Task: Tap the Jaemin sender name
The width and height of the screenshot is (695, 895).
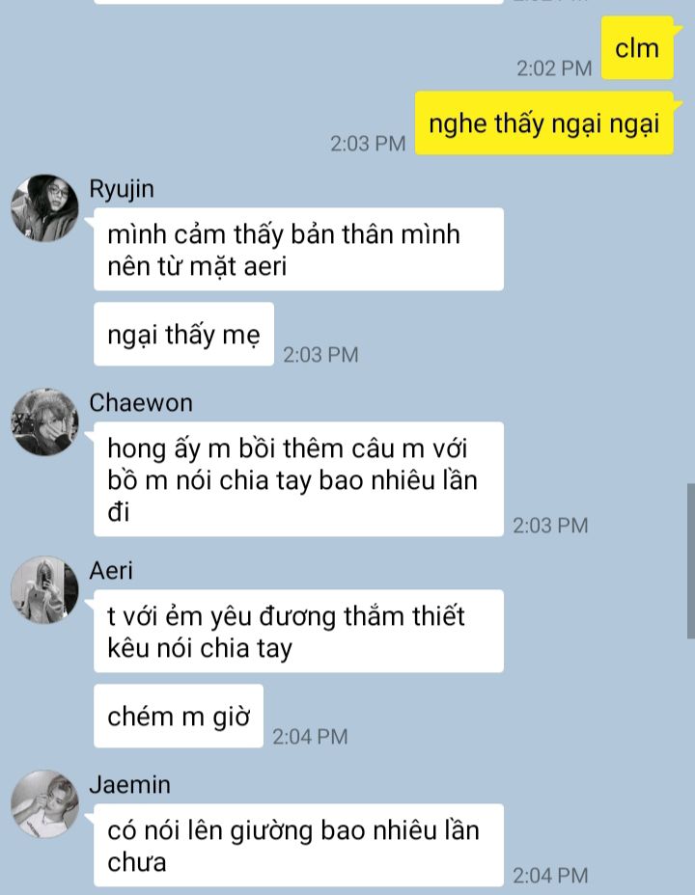Action: point(129,785)
